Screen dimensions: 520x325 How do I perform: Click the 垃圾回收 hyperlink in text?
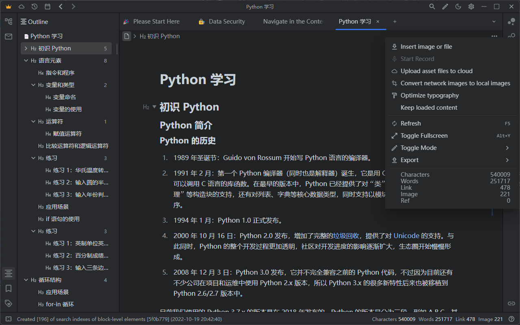tap(346, 236)
